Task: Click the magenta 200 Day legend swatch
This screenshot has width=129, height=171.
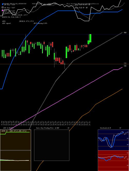Action: point(3,11)
